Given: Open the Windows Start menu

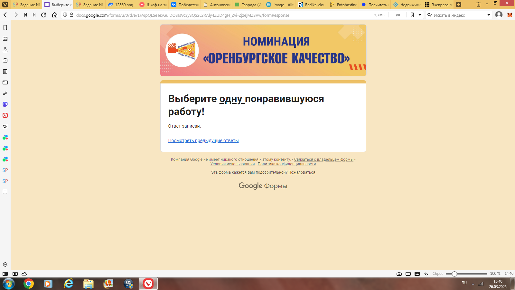Looking at the screenshot, I should [x=8, y=284].
